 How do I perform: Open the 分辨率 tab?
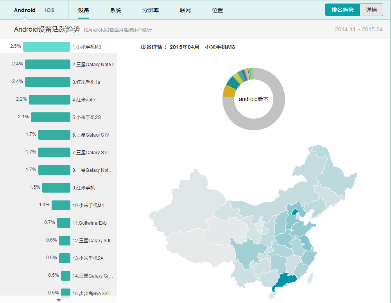point(151,10)
